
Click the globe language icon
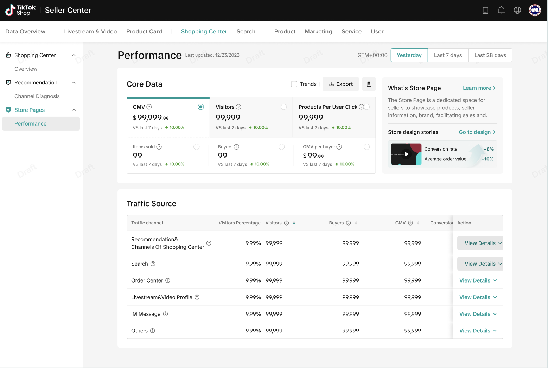pos(517,11)
